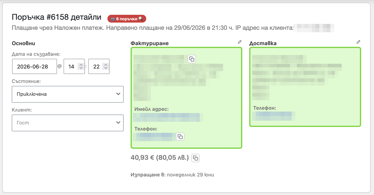Viewport: 374px width, 195px height.
Task: Click the 'Фактуриране' section heading
Action: click(x=150, y=43)
